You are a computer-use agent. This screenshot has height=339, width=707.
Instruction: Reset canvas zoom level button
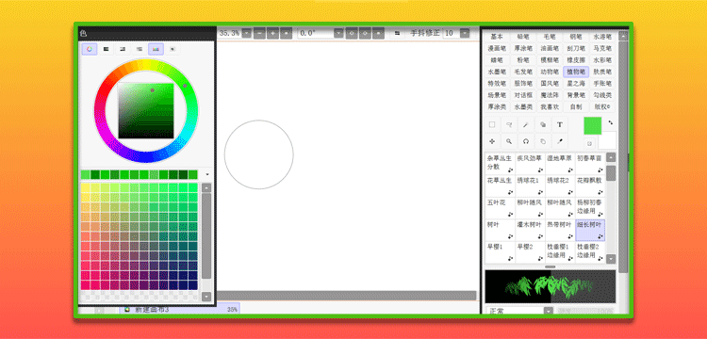[286, 33]
